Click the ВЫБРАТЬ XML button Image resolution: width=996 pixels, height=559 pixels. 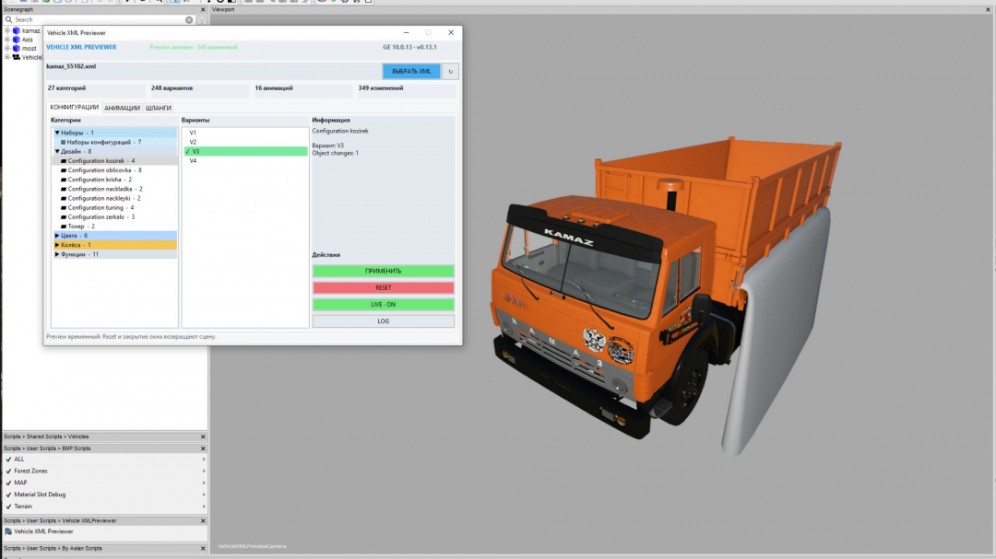coord(411,71)
